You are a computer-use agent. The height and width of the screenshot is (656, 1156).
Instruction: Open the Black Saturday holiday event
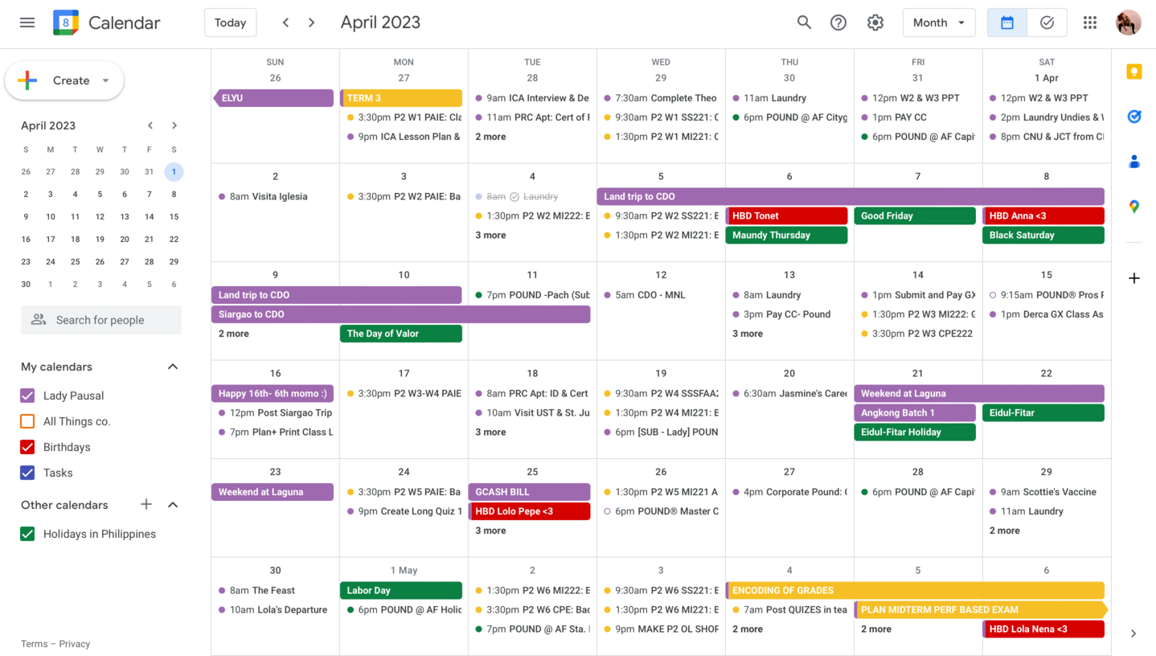pyautogui.click(x=1043, y=236)
